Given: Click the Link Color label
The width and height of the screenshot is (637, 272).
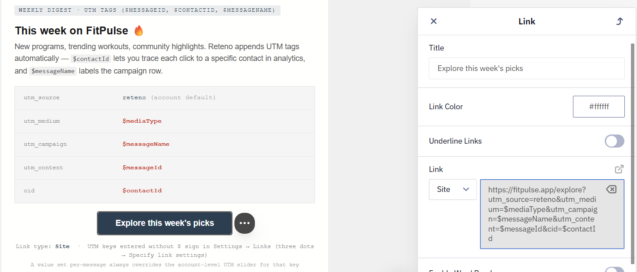Looking at the screenshot, I should pos(446,107).
